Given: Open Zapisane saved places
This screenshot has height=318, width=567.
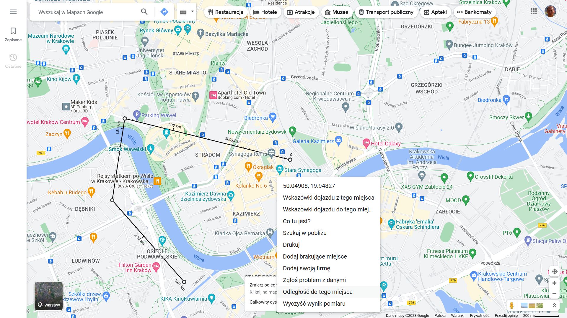Looking at the screenshot, I should click(x=13, y=33).
